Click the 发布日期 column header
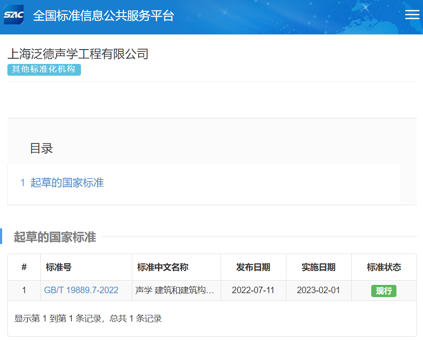Image resolution: width=423 pixels, height=341 pixels. pyautogui.click(x=253, y=267)
